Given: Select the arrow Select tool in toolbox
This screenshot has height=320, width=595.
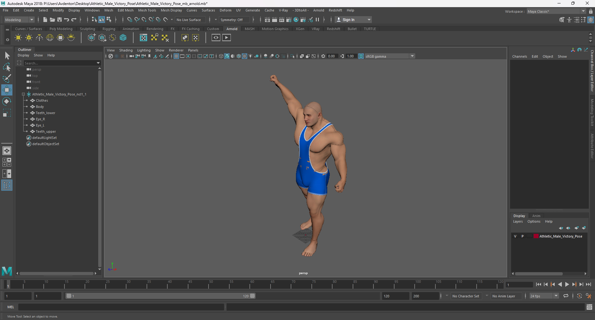Looking at the screenshot, I should [x=7, y=56].
